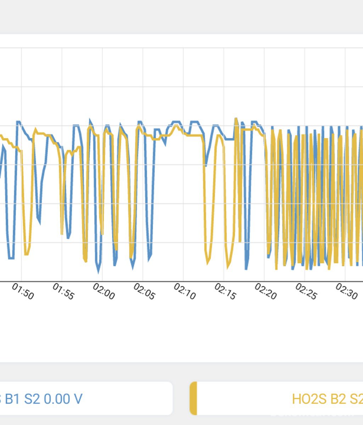Select the blue B1 S2 0.00 V sensor card

click(86, 398)
